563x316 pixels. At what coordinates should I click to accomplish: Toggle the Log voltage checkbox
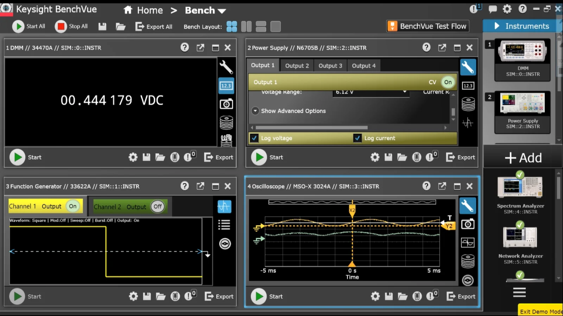(x=254, y=138)
